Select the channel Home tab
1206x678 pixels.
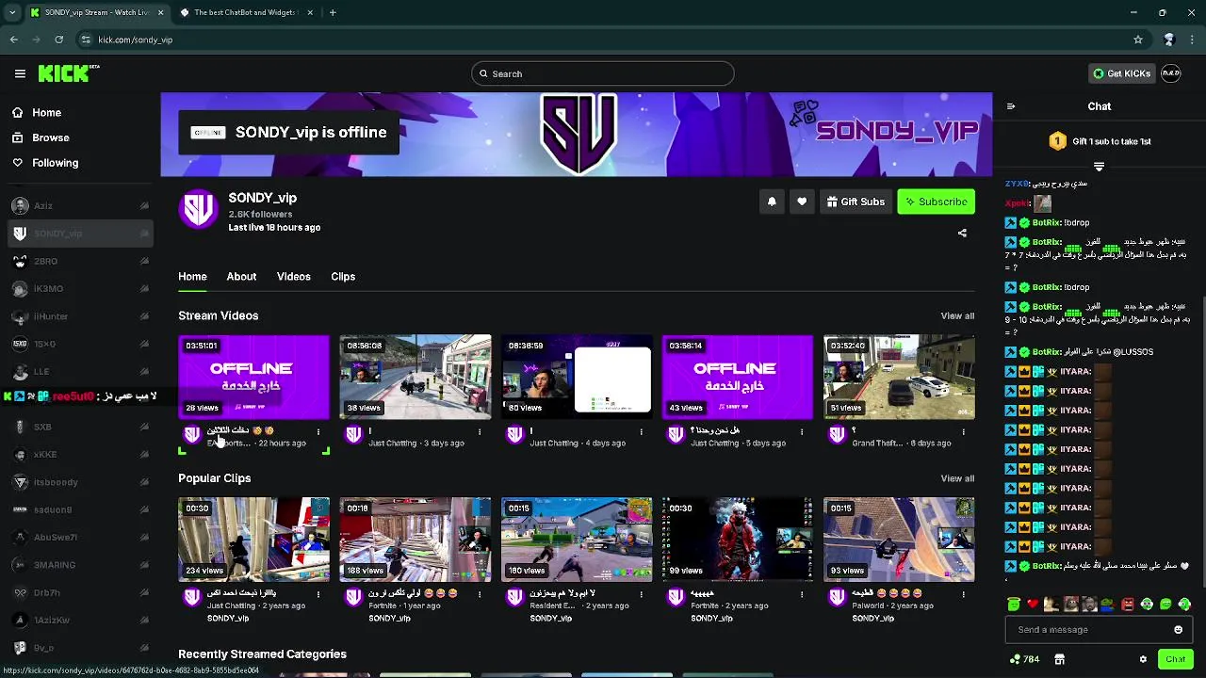[192, 277]
